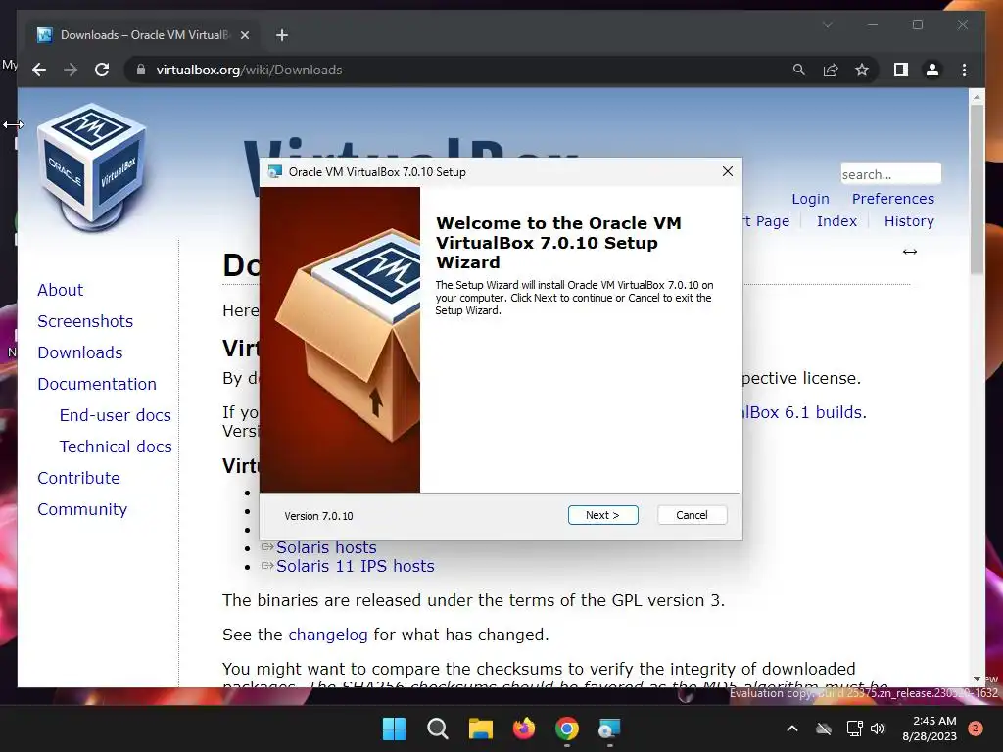Open the Solaris 11 IPS hosts link

pos(355,566)
